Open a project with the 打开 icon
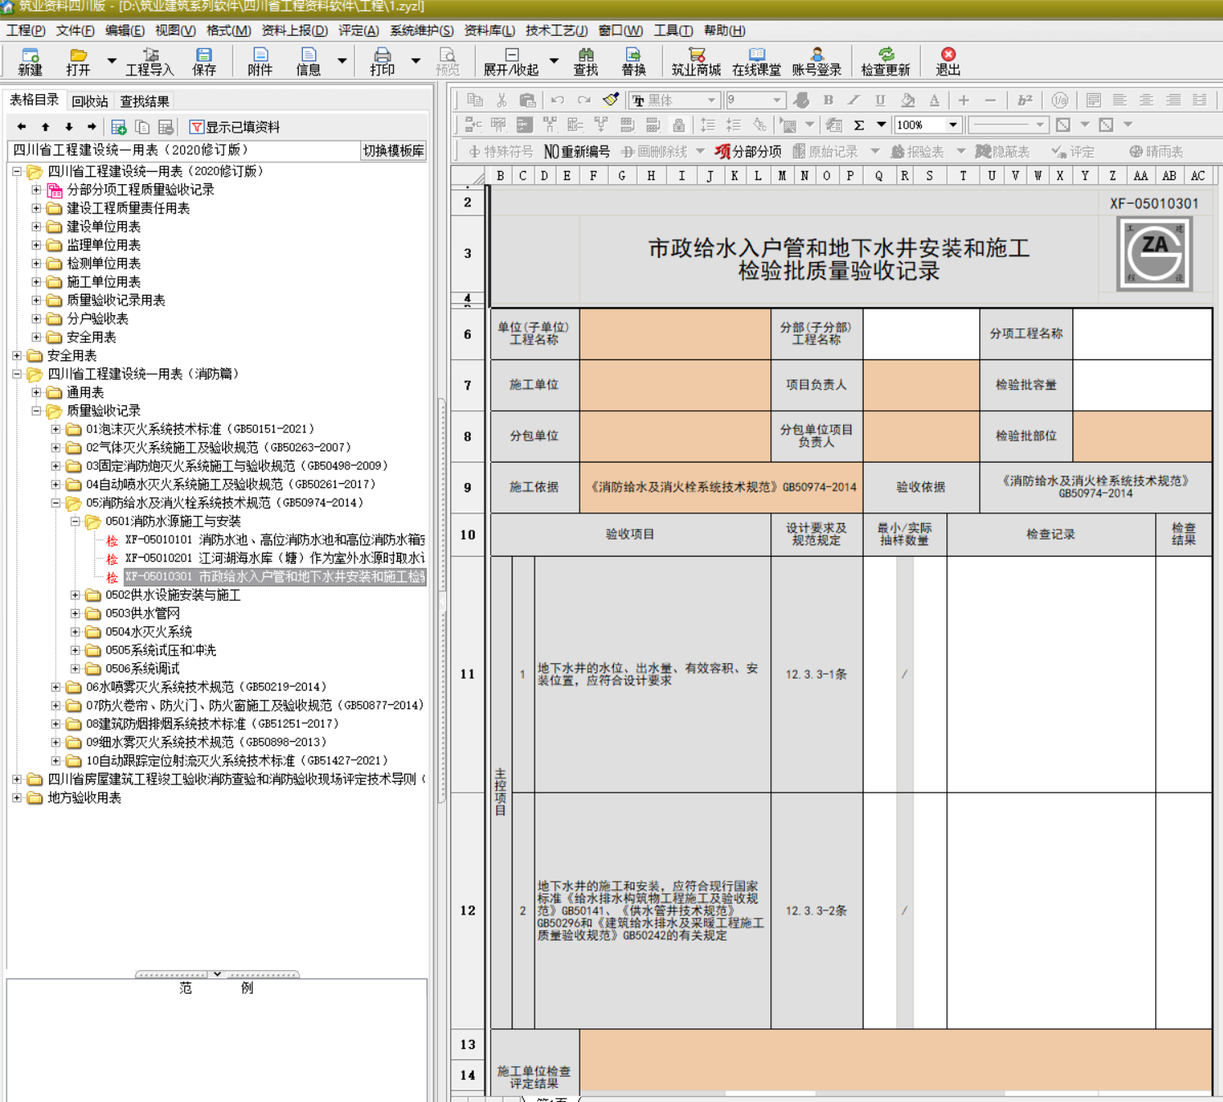 pyautogui.click(x=79, y=61)
